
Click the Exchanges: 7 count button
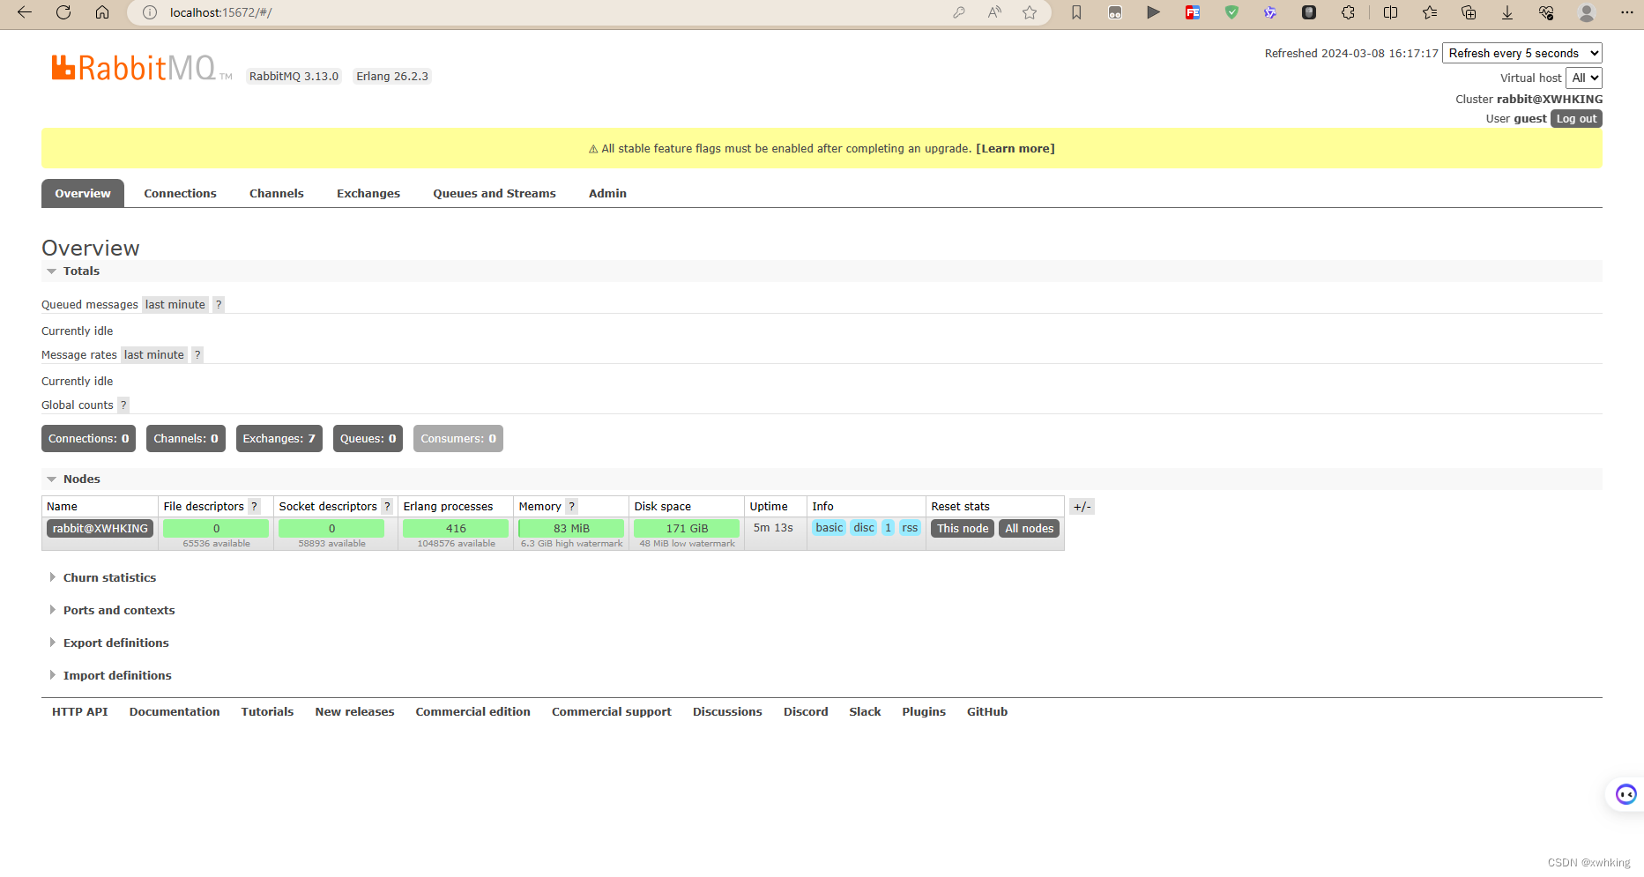tap(279, 439)
